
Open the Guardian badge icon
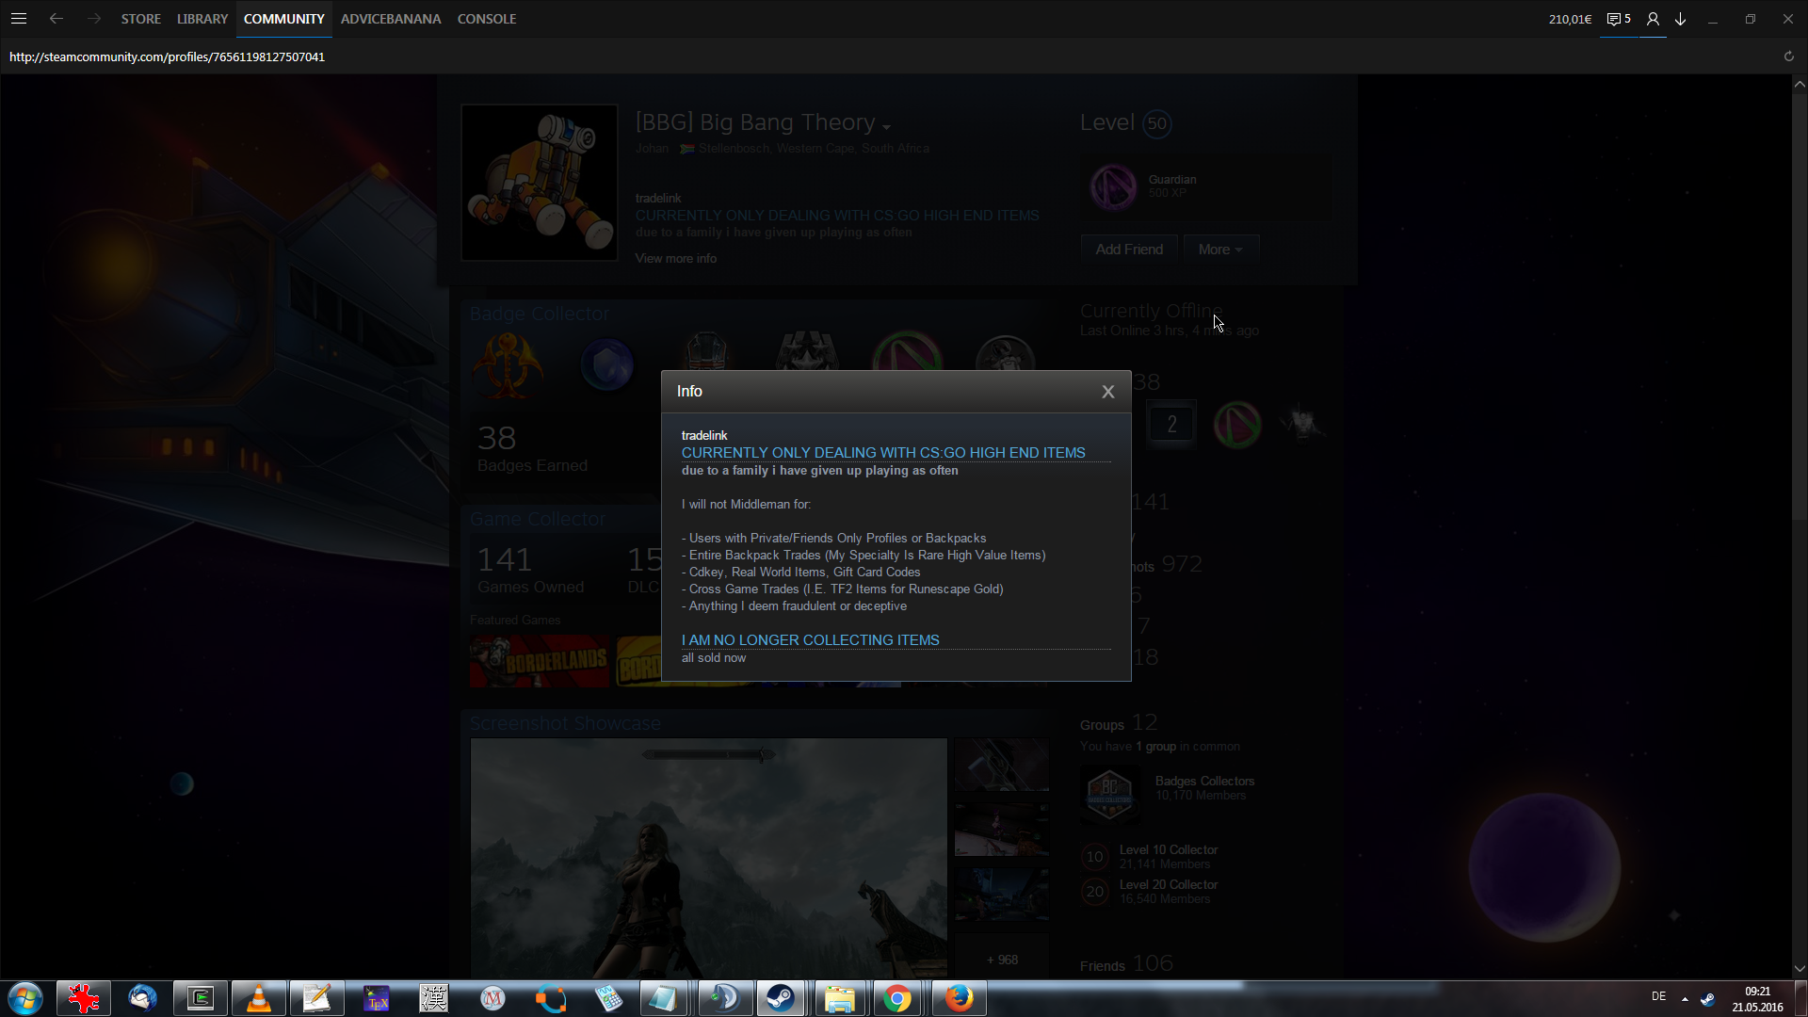(x=1113, y=186)
